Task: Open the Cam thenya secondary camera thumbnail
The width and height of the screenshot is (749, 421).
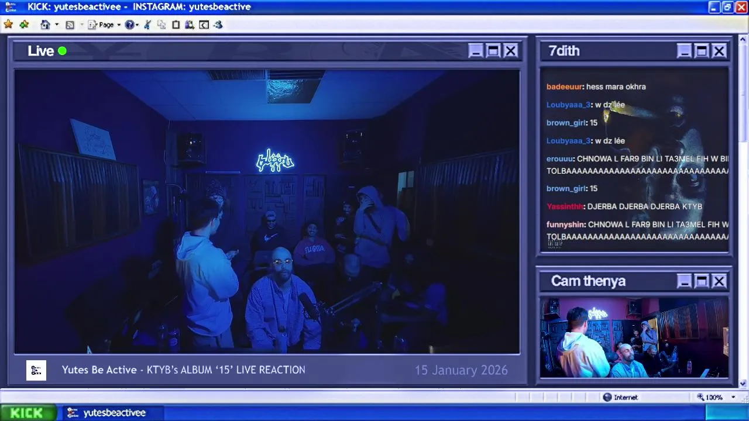Action: click(x=634, y=337)
